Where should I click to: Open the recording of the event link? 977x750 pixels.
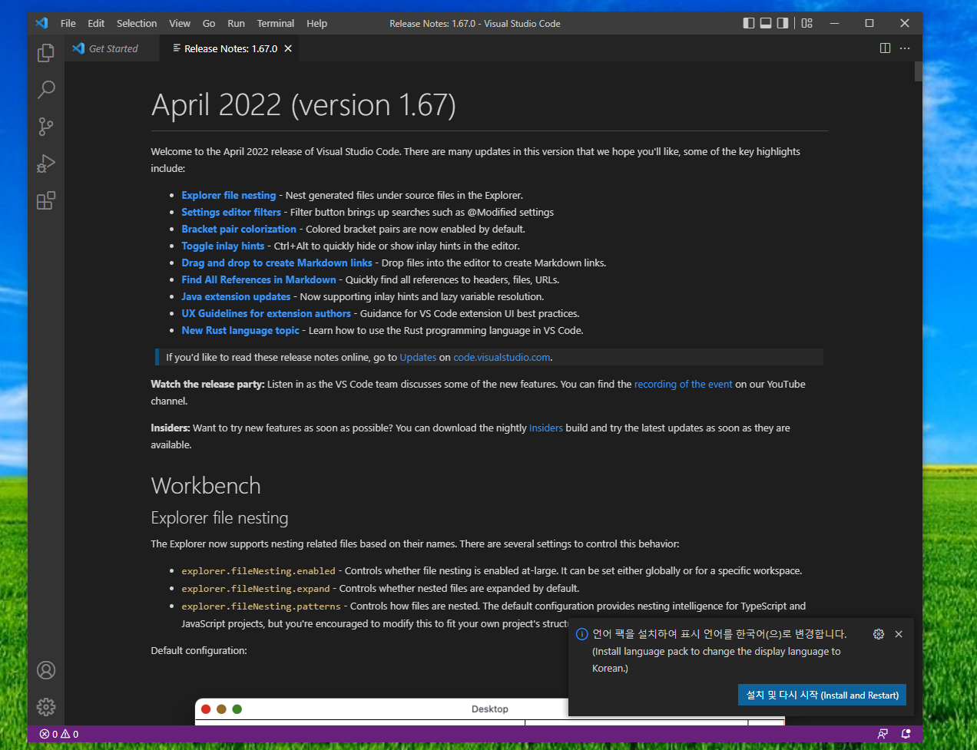click(x=684, y=384)
